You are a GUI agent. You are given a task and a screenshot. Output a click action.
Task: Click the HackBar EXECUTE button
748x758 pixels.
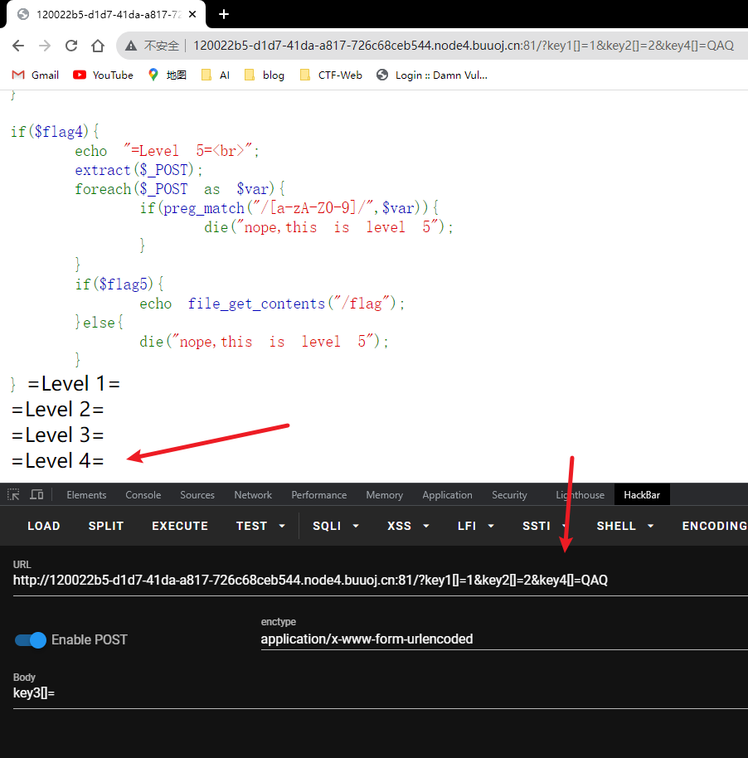tap(180, 526)
